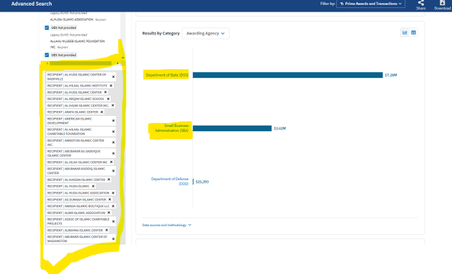Remove ALBIR ISLAMIC ASSOCIATION filter chip

(x=109, y=213)
